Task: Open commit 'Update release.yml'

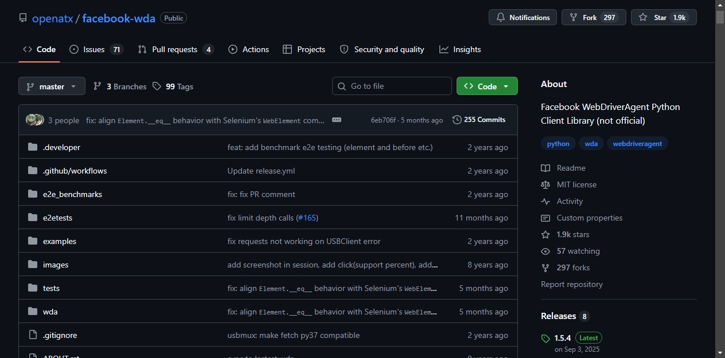Action: click(261, 171)
